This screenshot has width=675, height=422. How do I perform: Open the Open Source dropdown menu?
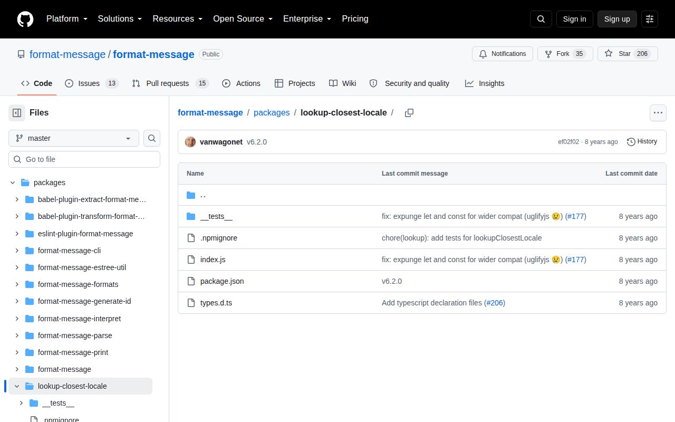[243, 19]
